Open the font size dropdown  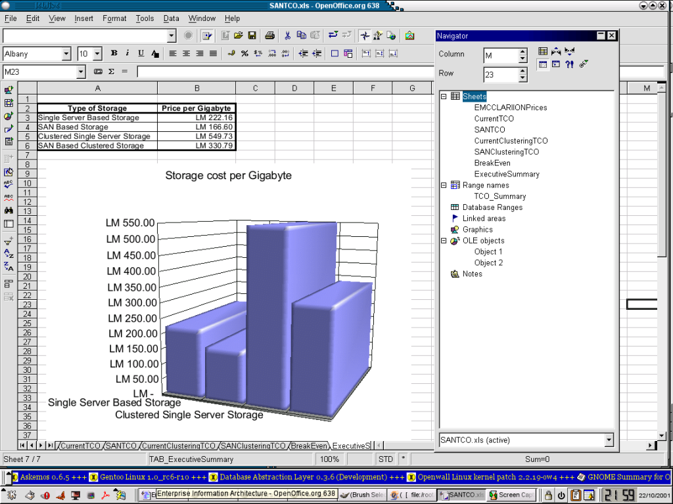(97, 54)
